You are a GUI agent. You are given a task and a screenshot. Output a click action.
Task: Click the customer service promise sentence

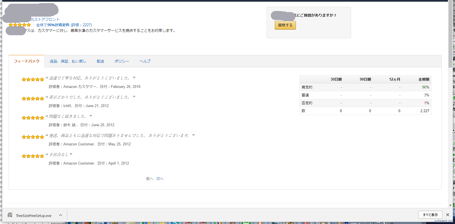click(x=101, y=30)
